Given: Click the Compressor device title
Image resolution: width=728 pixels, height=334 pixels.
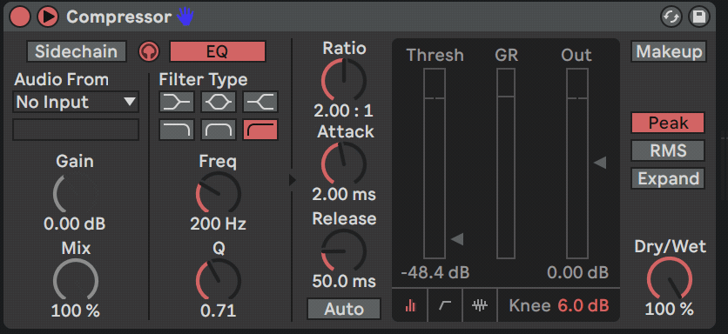Looking at the screenshot, I should (118, 17).
